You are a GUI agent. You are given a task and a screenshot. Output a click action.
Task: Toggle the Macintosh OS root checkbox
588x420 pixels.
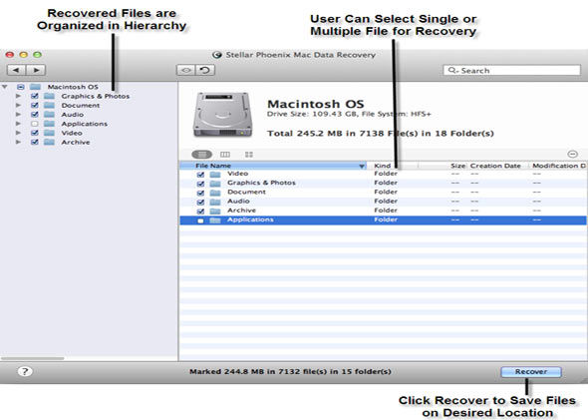coord(20,87)
